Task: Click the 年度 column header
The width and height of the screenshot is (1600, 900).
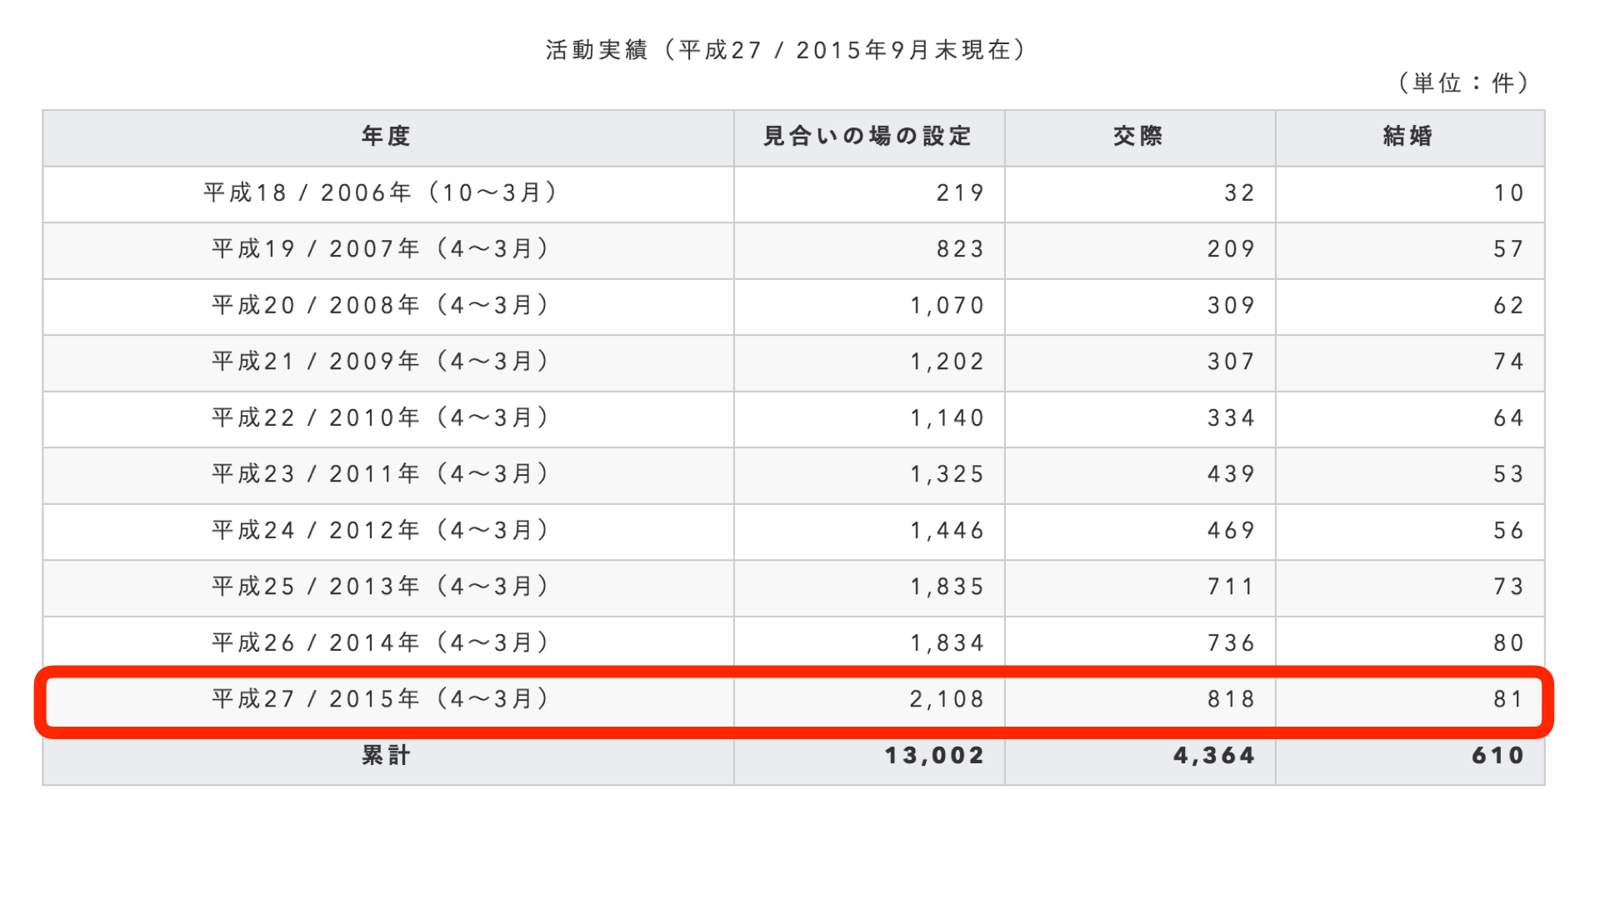Action: [x=387, y=136]
